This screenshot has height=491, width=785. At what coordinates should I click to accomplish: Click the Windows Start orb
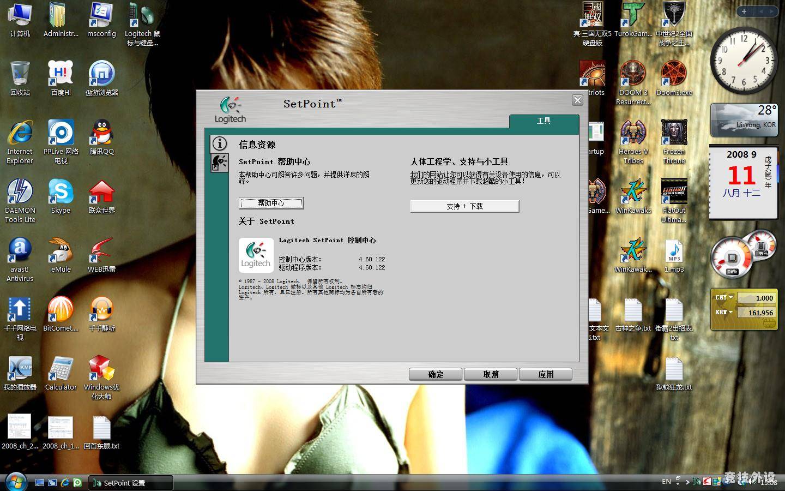(15, 482)
